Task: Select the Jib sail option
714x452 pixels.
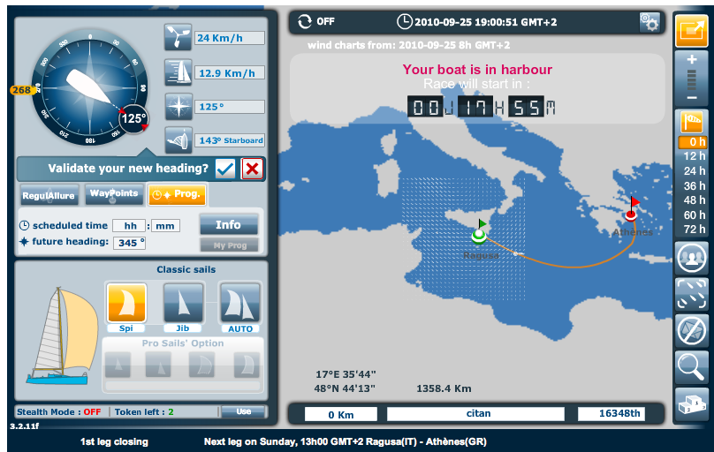Action: click(183, 305)
